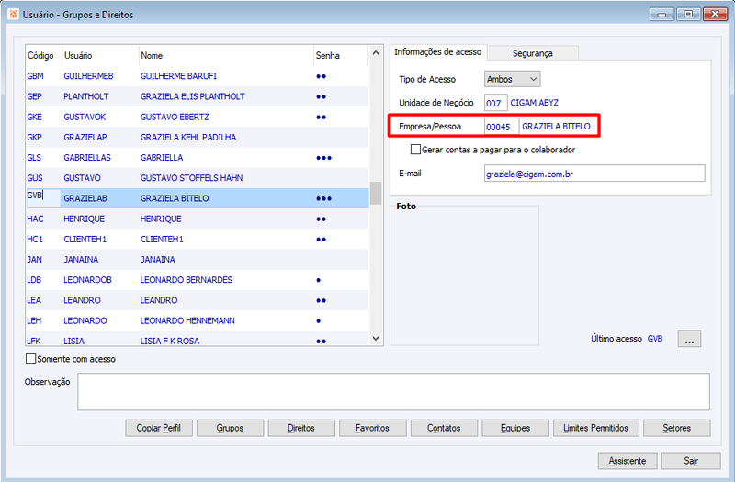Click the Limites Permitidos button
The image size is (735, 482).
595,428
